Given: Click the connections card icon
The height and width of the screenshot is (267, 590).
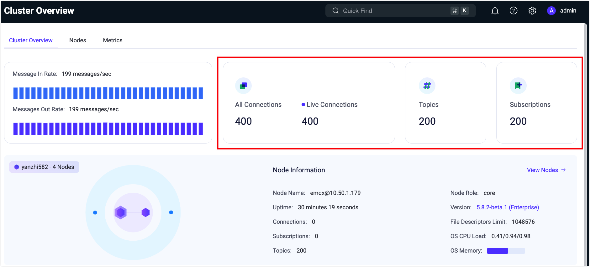Looking at the screenshot, I should click(243, 86).
